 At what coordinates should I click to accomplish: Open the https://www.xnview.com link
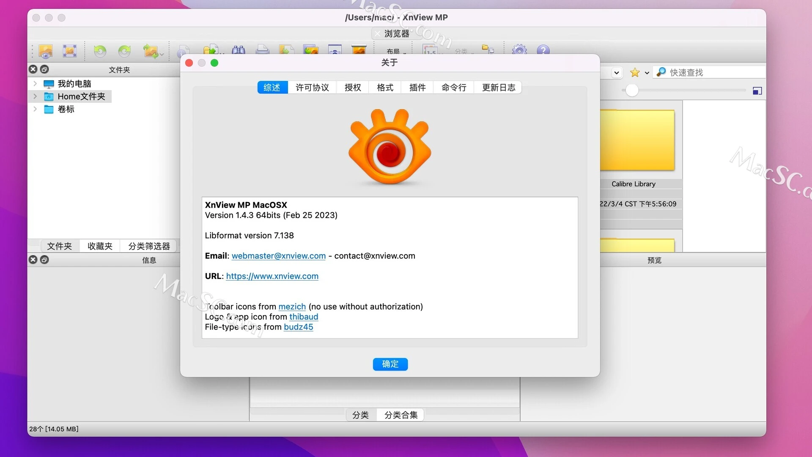pos(272,276)
